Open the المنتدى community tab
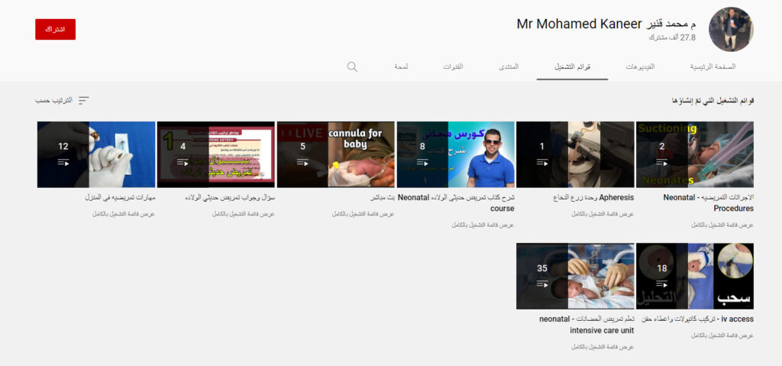 pos(509,67)
